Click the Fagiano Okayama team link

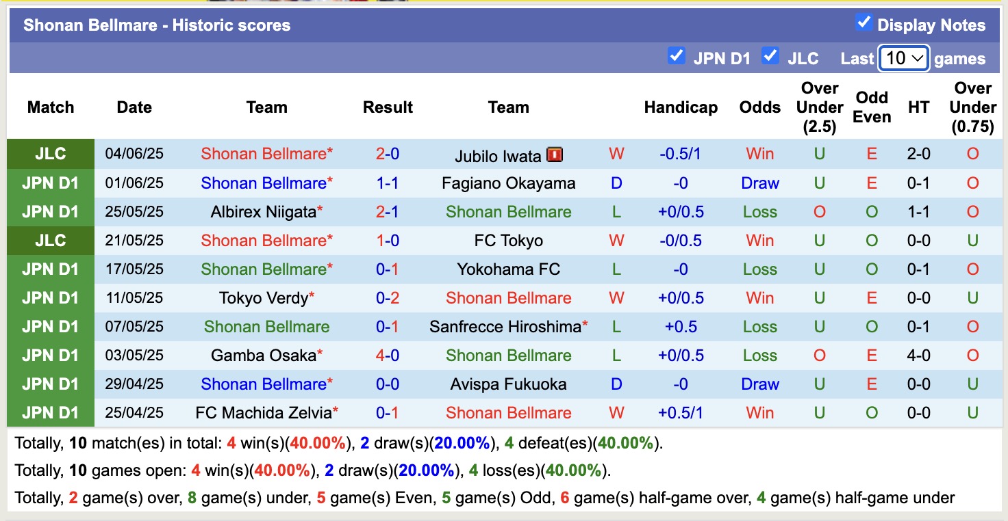click(x=508, y=183)
